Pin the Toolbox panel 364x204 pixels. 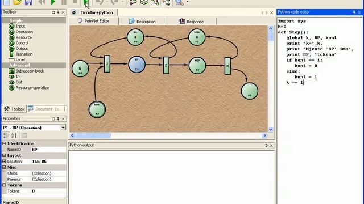58,12
